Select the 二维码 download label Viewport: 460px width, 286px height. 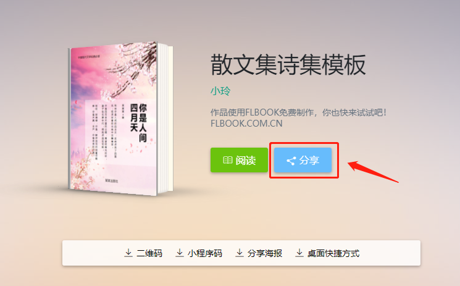149,253
